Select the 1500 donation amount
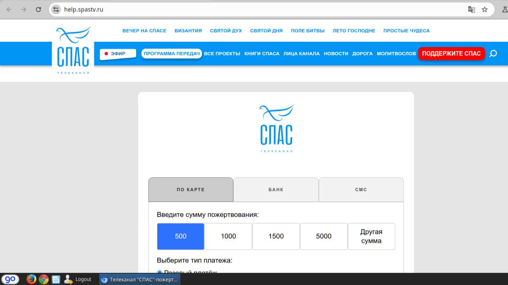The image size is (508, 285). coord(276,236)
